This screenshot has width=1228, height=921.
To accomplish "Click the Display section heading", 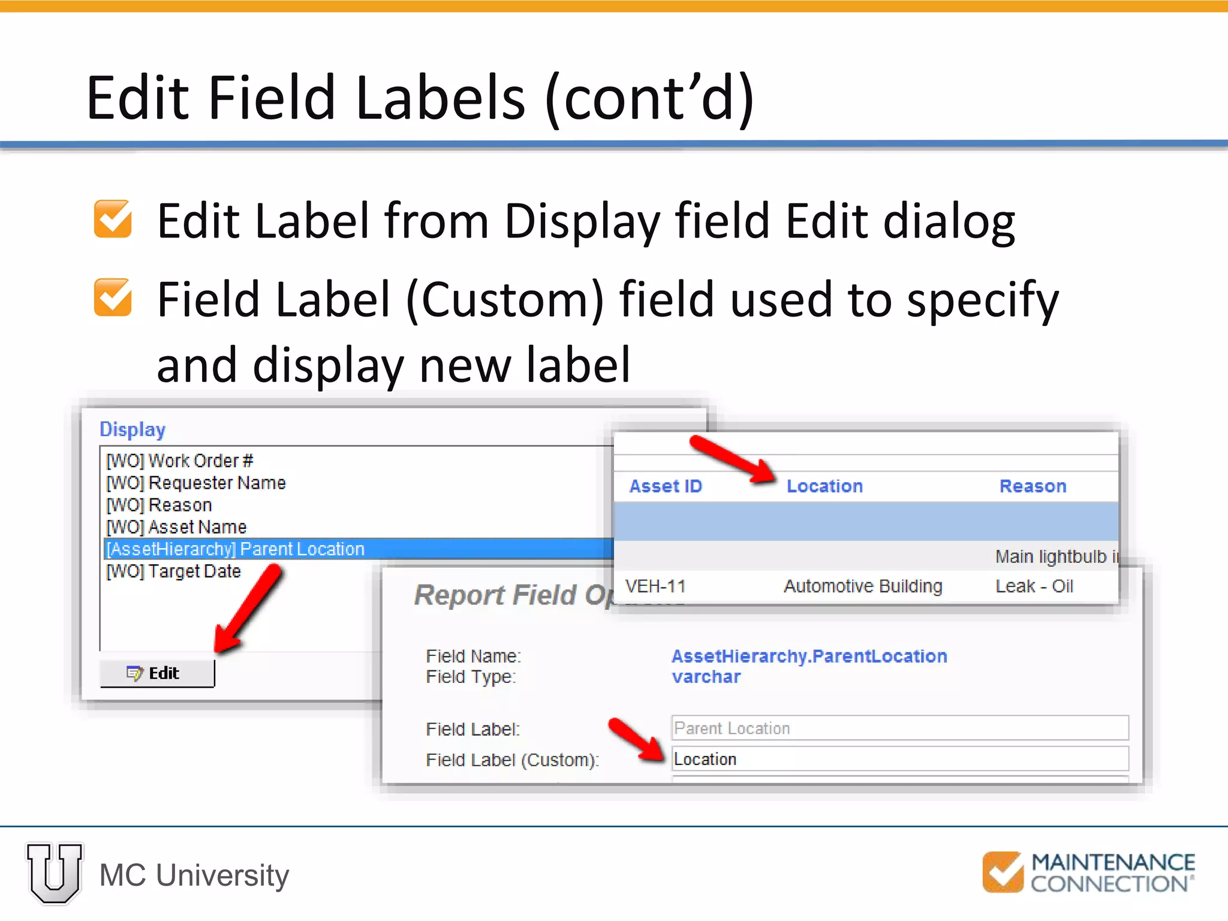I will coord(133,429).
